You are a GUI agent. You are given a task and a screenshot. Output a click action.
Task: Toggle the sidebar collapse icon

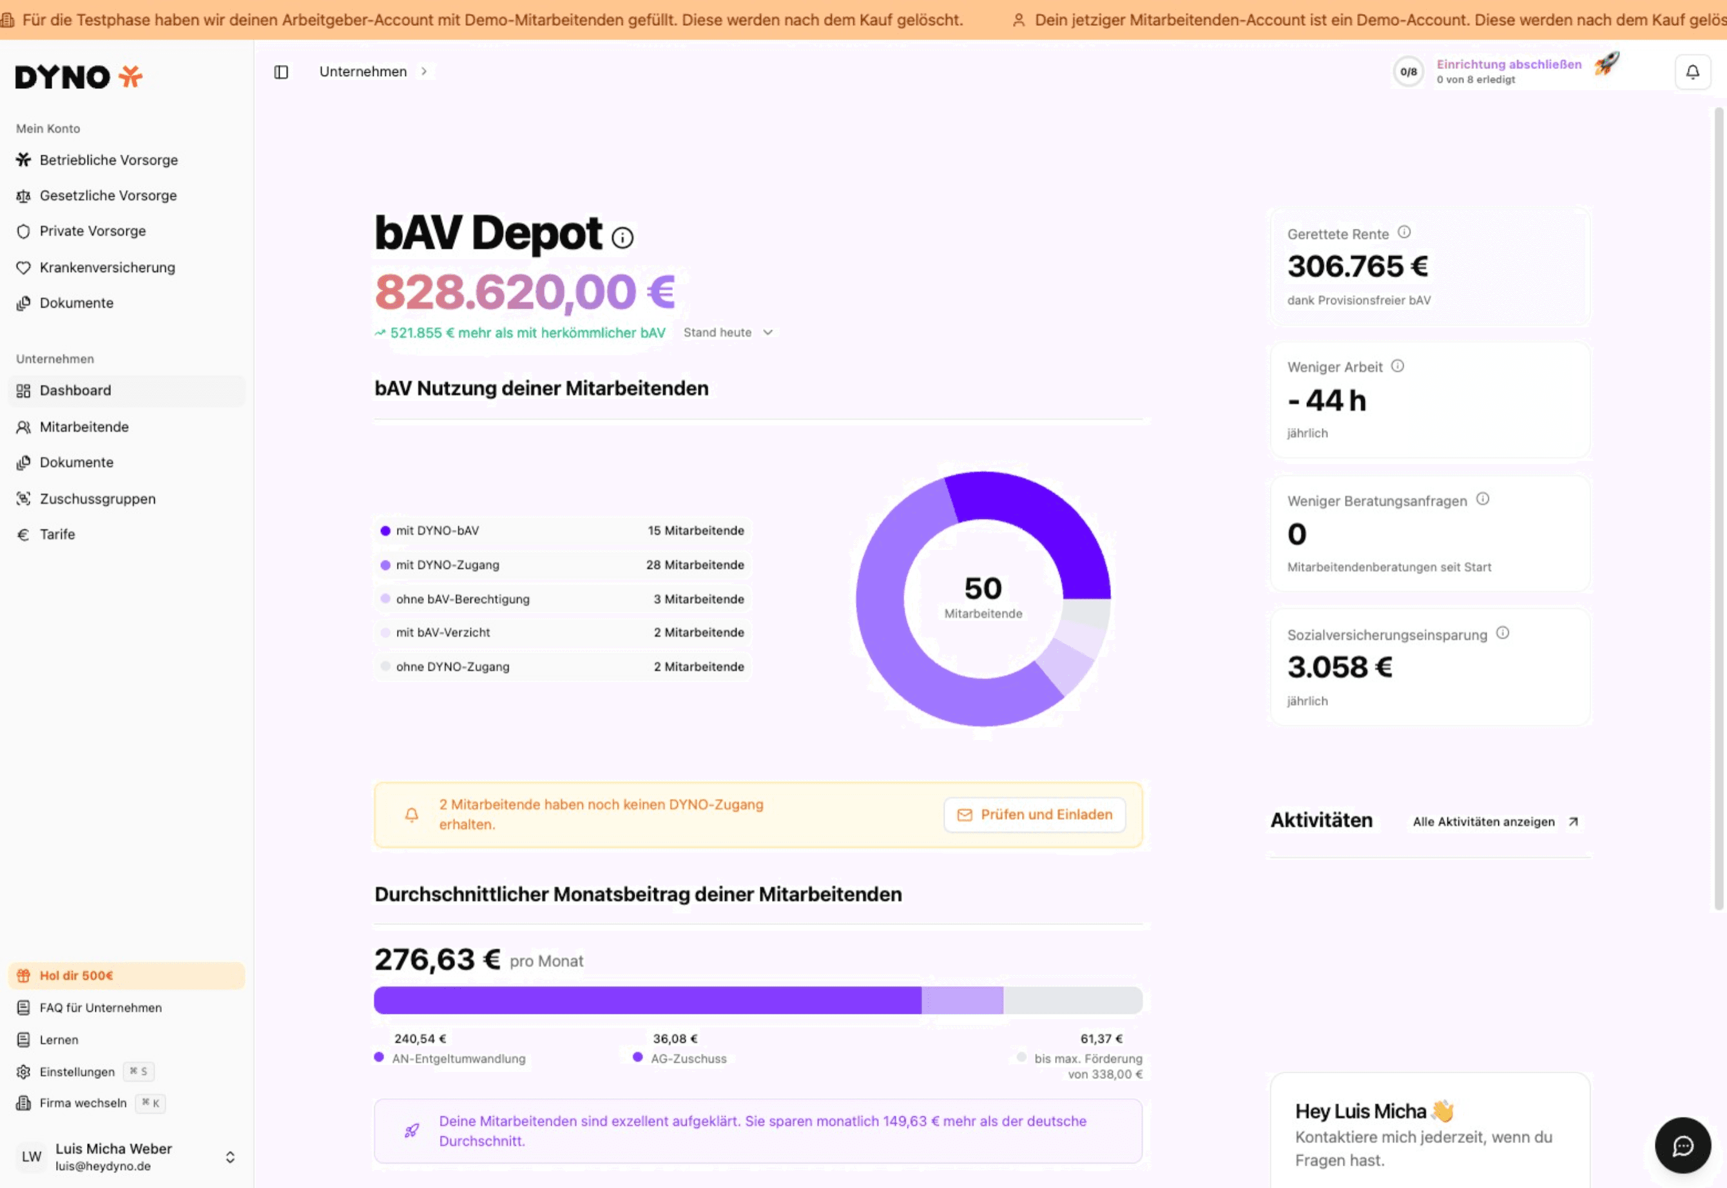(281, 72)
